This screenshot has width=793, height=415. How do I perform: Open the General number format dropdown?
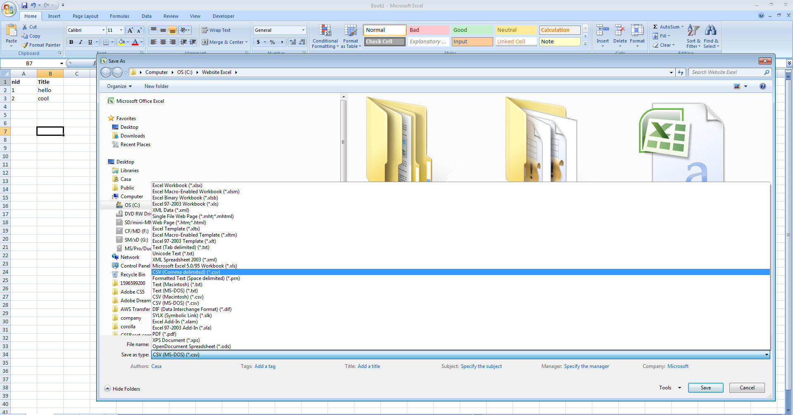point(303,30)
